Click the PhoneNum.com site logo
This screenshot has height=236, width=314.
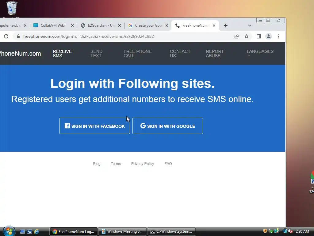pos(21,53)
